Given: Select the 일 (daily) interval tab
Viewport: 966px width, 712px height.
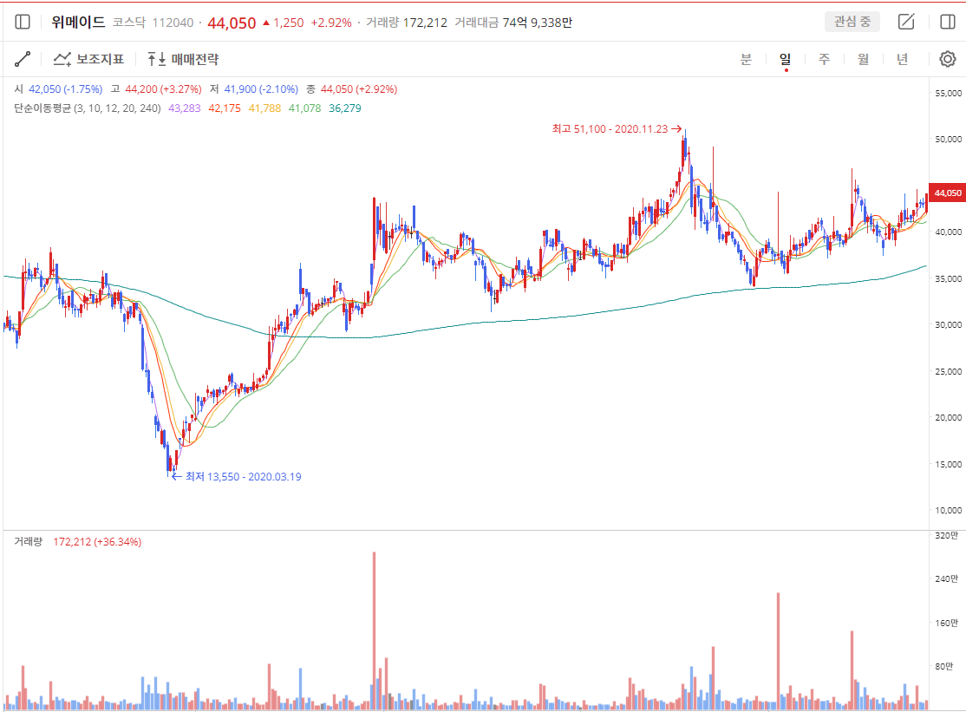Looking at the screenshot, I should [786, 59].
